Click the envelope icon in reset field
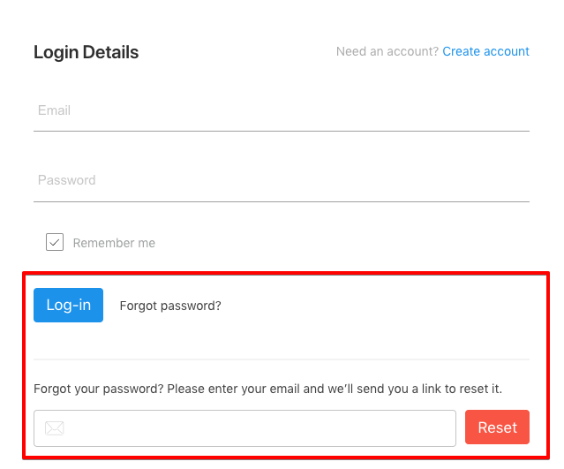The image size is (564, 469). 55,428
